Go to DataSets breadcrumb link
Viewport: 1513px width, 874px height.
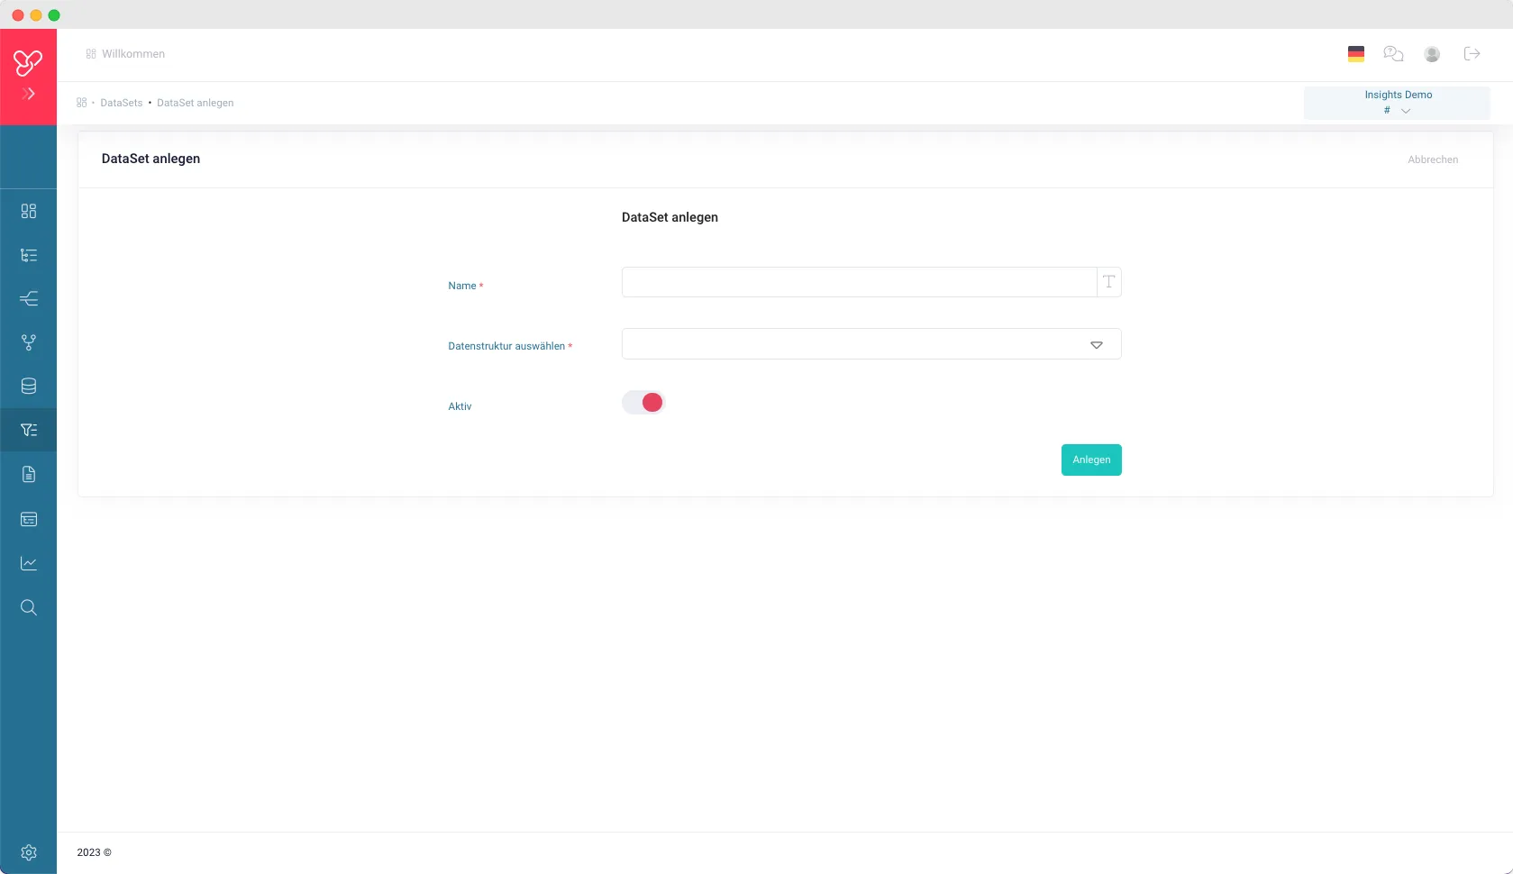pos(122,103)
